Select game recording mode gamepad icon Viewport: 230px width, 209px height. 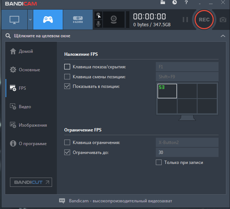(48, 20)
